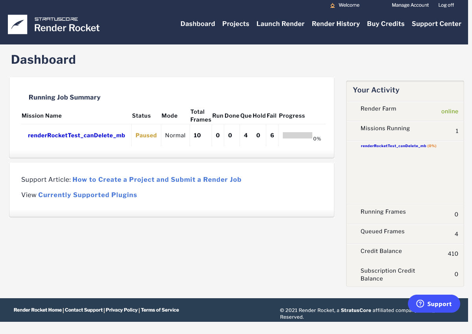472x334 pixels.
Task: Open Launch Render in navigation
Action: (280, 24)
